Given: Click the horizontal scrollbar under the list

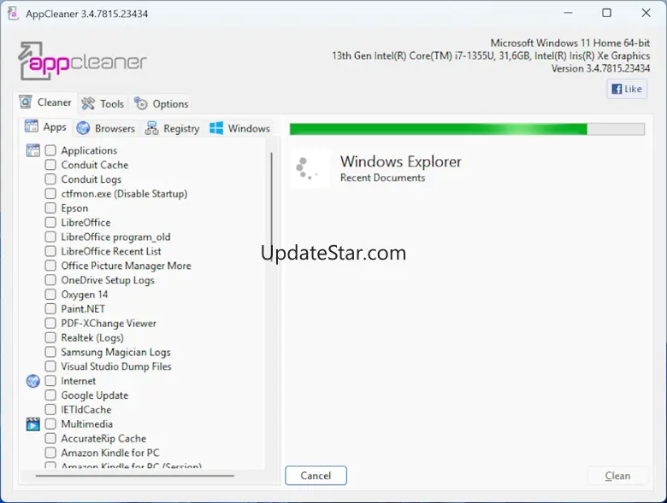Looking at the screenshot, I should click(135, 476).
